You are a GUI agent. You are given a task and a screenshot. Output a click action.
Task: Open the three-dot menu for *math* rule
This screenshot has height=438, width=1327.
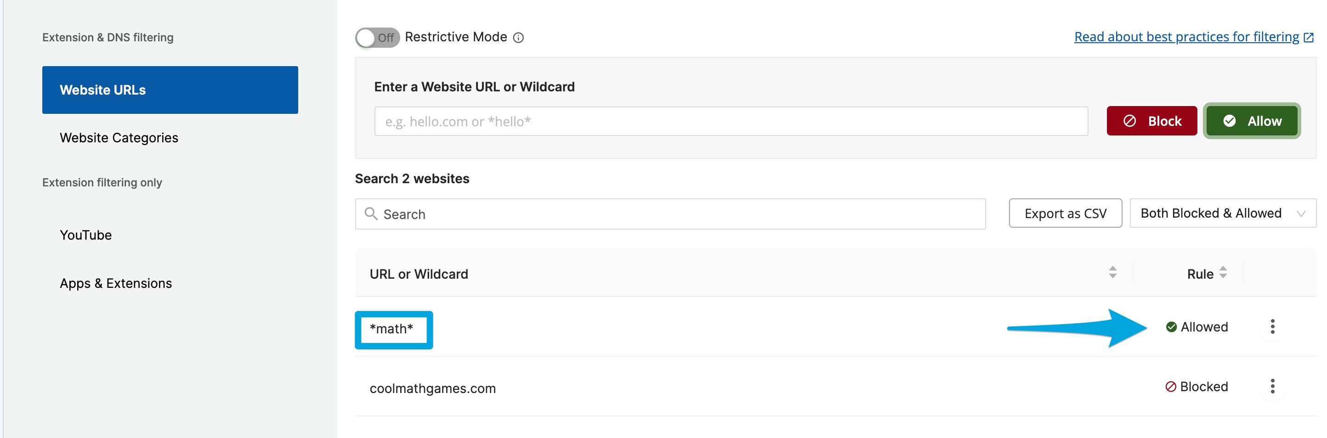(x=1272, y=326)
